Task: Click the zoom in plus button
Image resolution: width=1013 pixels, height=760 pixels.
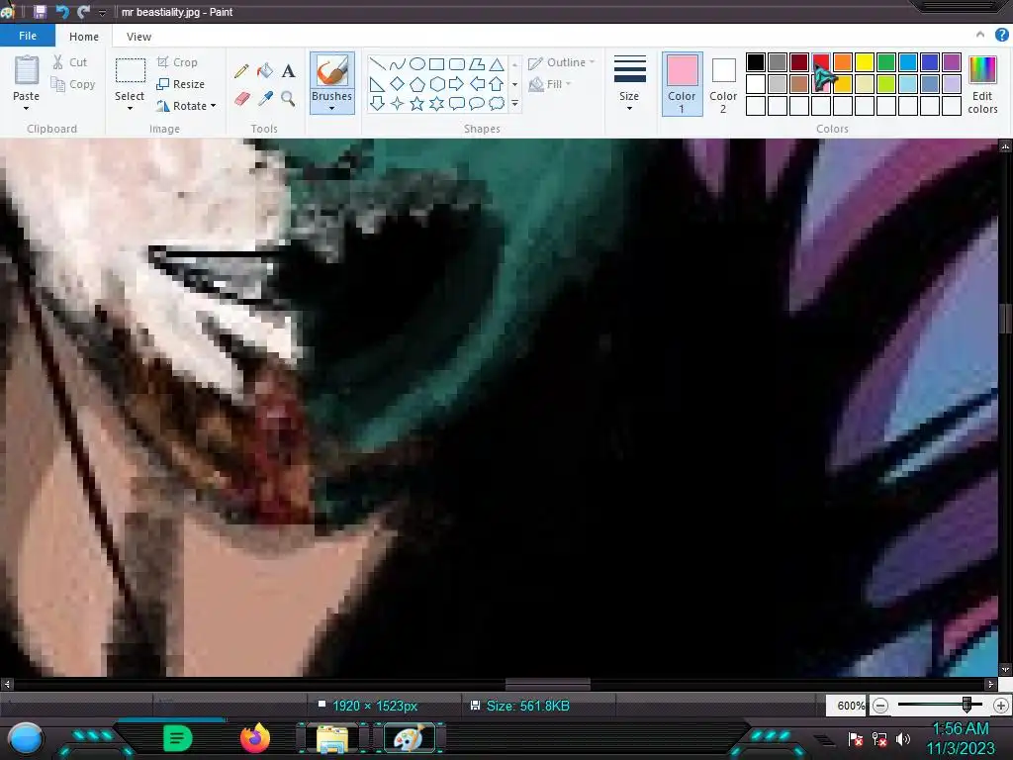Action: pyautogui.click(x=1001, y=706)
